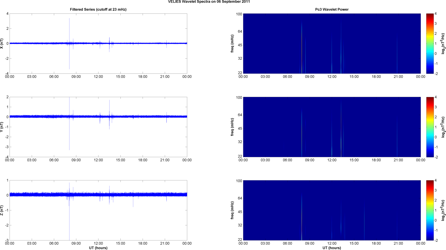
Task: Click the "64" frequency tick of top spectrogram
Action: [x=240, y=31]
